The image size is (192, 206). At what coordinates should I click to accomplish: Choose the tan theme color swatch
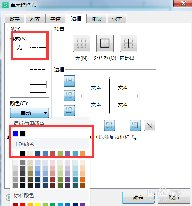pyautogui.click(x=30, y=153)
